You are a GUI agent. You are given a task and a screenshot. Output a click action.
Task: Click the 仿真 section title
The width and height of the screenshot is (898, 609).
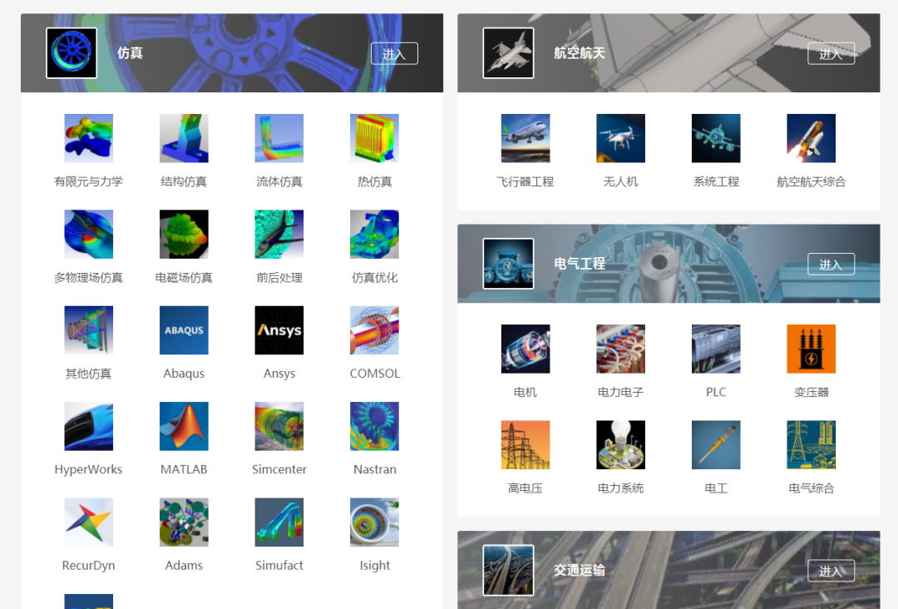(x=130, y=53)
